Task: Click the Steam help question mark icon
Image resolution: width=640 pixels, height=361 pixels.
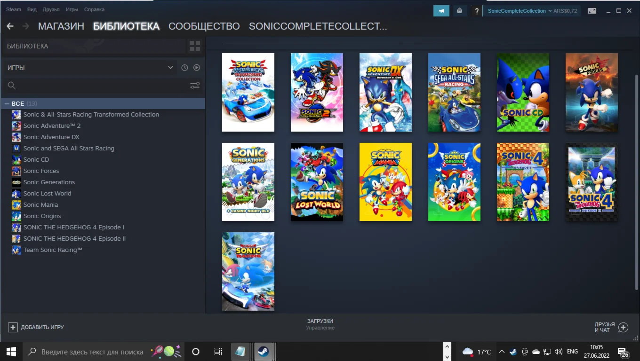Action: (477, 11)
